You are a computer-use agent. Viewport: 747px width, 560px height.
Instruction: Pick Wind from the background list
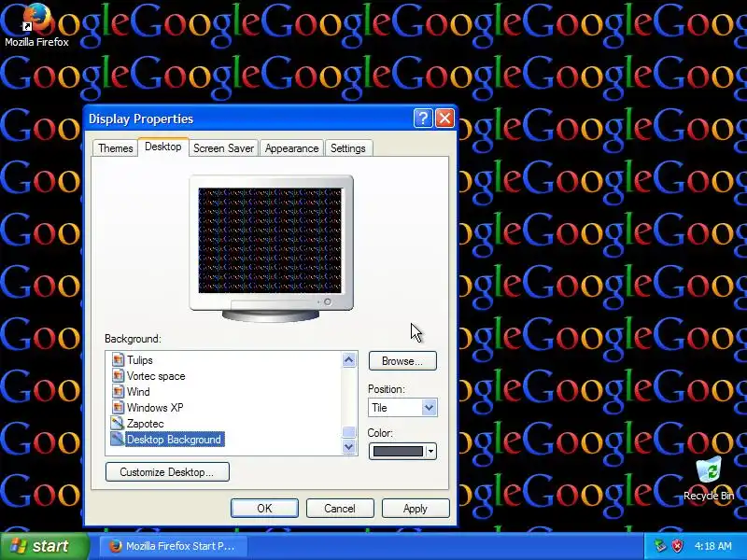(x=138, y=391)
